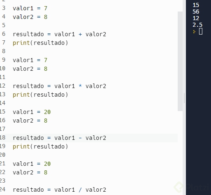The width and height of the screenshot is (211, 195).
Task: Click the value 20 on line 15
Action: coord(47,112)
